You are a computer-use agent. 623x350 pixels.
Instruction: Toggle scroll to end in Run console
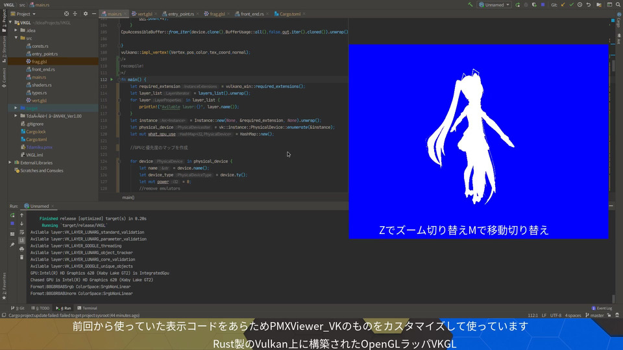click(x=21, y=239)
